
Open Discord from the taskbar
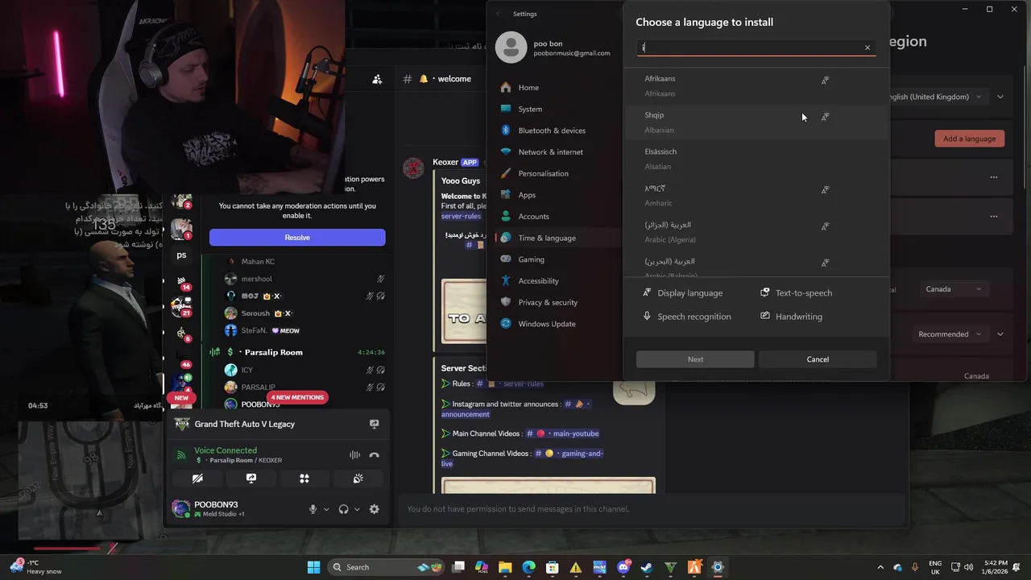click(623, 567)
